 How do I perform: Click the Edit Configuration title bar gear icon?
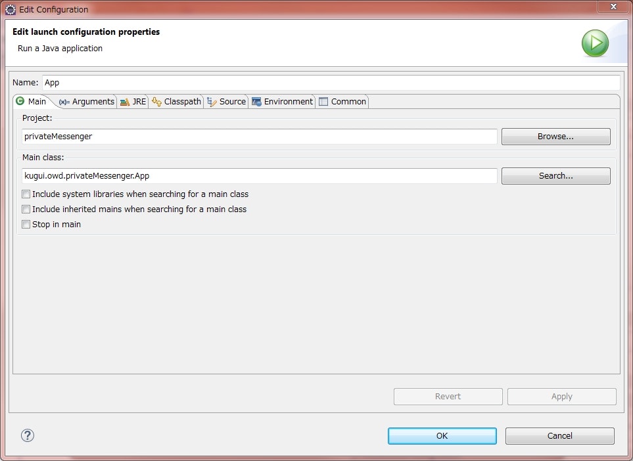(10, 10)
